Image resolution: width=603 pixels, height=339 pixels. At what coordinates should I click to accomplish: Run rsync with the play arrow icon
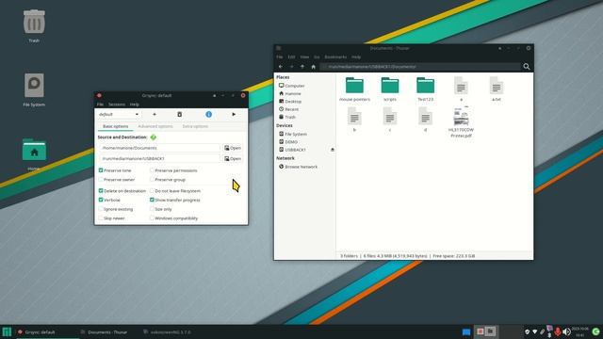(x=234, y=114)
